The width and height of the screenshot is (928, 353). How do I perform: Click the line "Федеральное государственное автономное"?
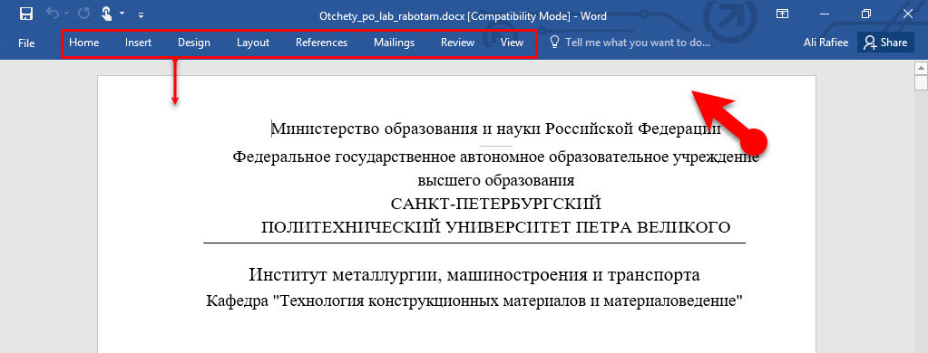click(x=496, y=157)
